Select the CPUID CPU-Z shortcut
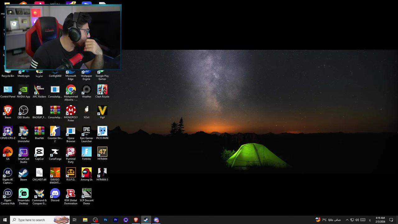This screenshot has width=398, height=224. point(8,133)
